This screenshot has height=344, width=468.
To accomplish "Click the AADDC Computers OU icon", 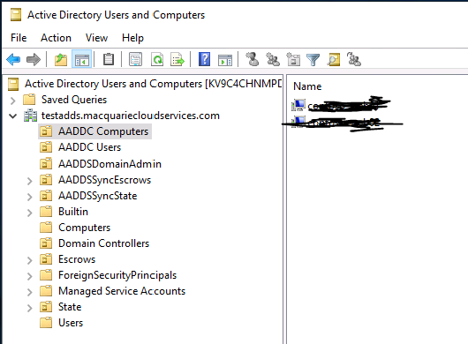I will click(x=46, y=131).
